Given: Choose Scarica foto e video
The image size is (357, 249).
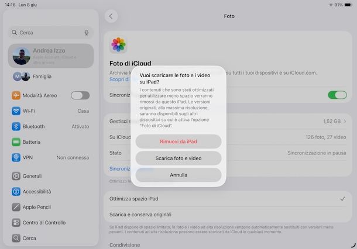Looking at the screenshot, I should [179, 158].
